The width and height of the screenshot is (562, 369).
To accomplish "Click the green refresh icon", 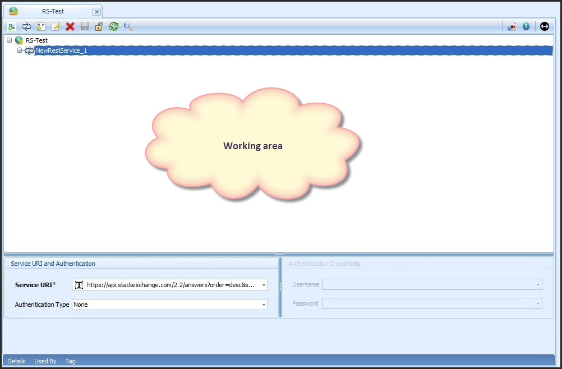I will (x=114, y=26).
